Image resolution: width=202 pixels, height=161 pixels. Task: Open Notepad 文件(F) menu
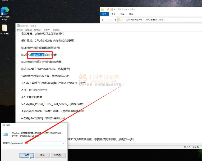point(20,30)
